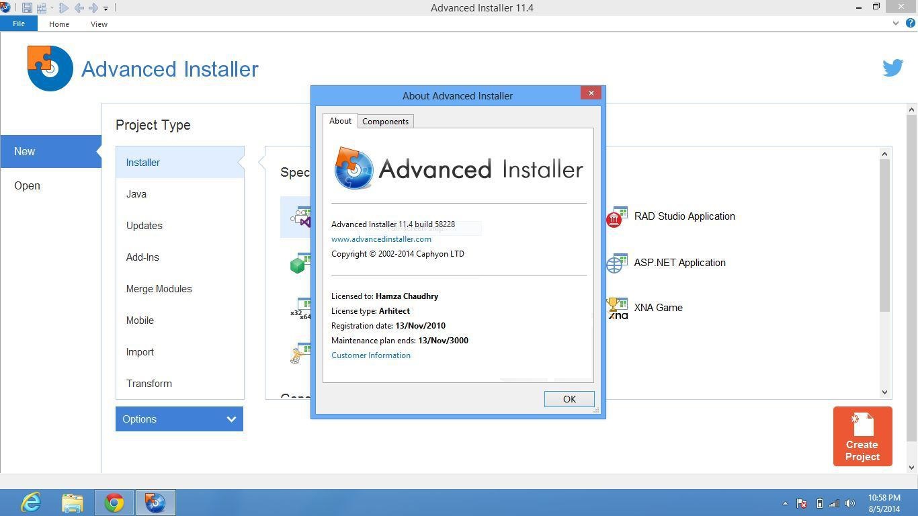Screen dimensions: 918x516
Task: Click Advanced Installer taskbar button
Action: (155, 503)
